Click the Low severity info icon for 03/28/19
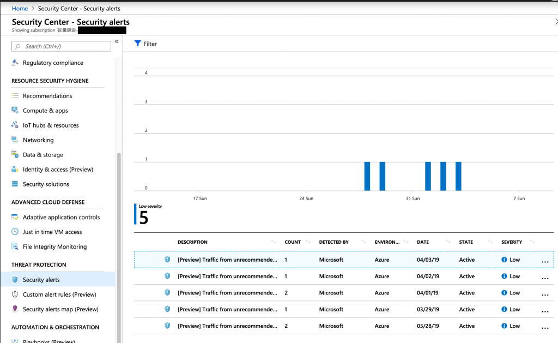 coord(504,326)
